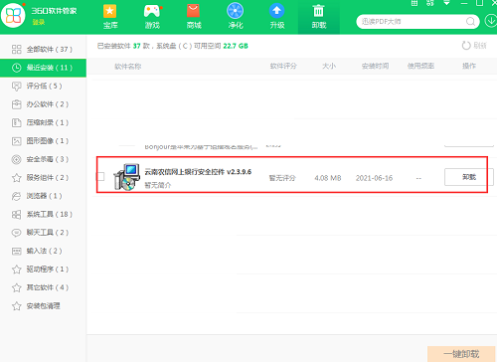Select 系统工具 (18) category
The width and height of the screenshot is (497, 362).
pos(43,214)
